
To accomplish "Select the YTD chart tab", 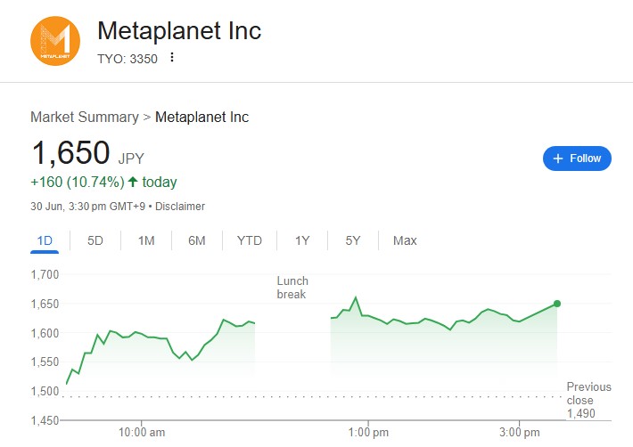I will [x=250, y=240].
